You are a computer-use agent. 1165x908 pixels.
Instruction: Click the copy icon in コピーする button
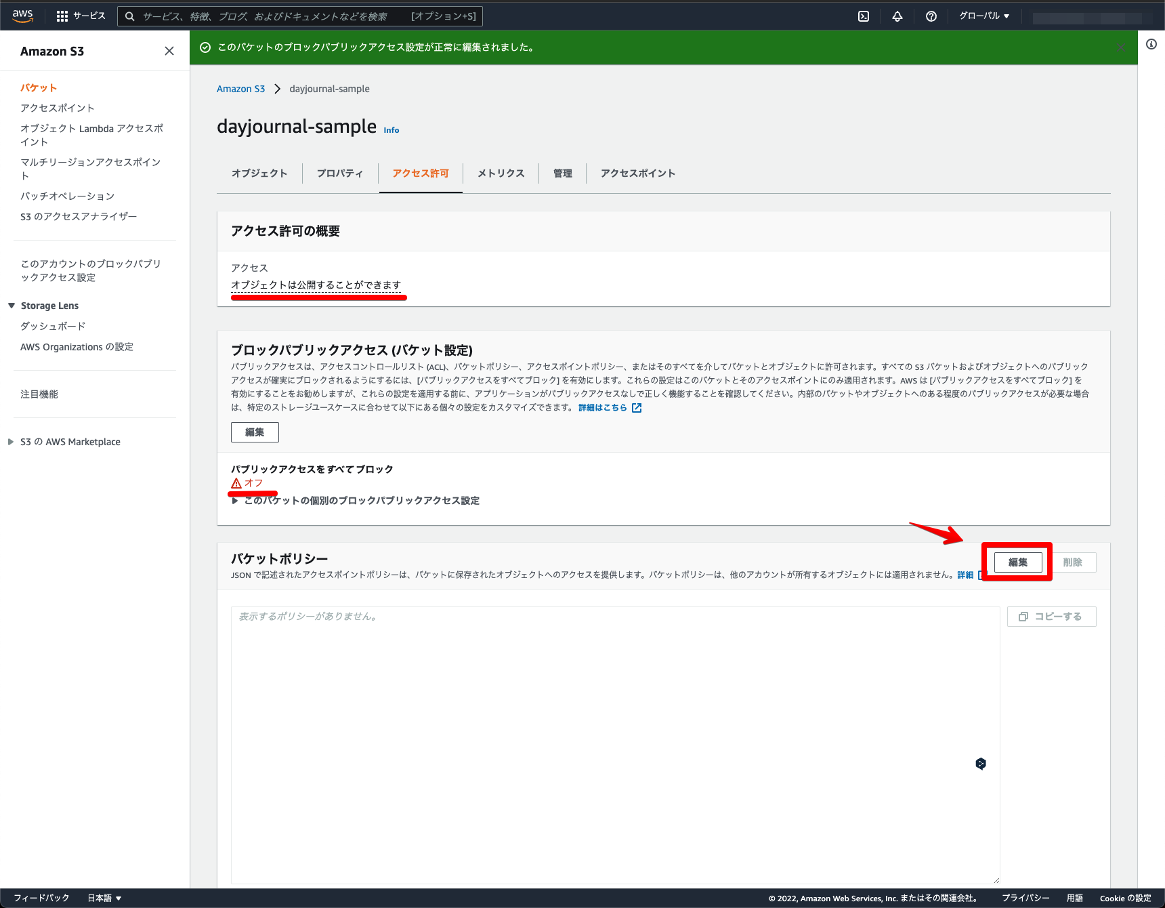pyautogui.click(x=1023, y=617)
